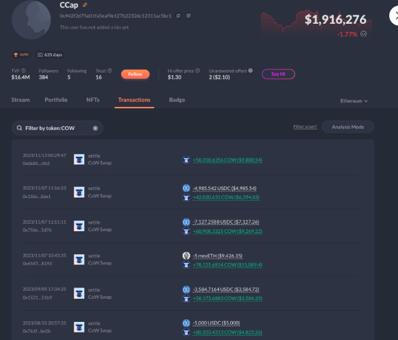This screenshot has height=340, width=398.
Task: Open the +60,908.3325 COW ($9,269.22) amount
Action: (x=228, y=231)
